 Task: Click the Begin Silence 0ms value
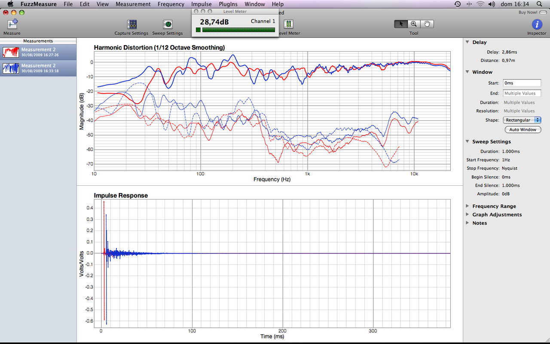pyautogui.click(x=507, y=177)
